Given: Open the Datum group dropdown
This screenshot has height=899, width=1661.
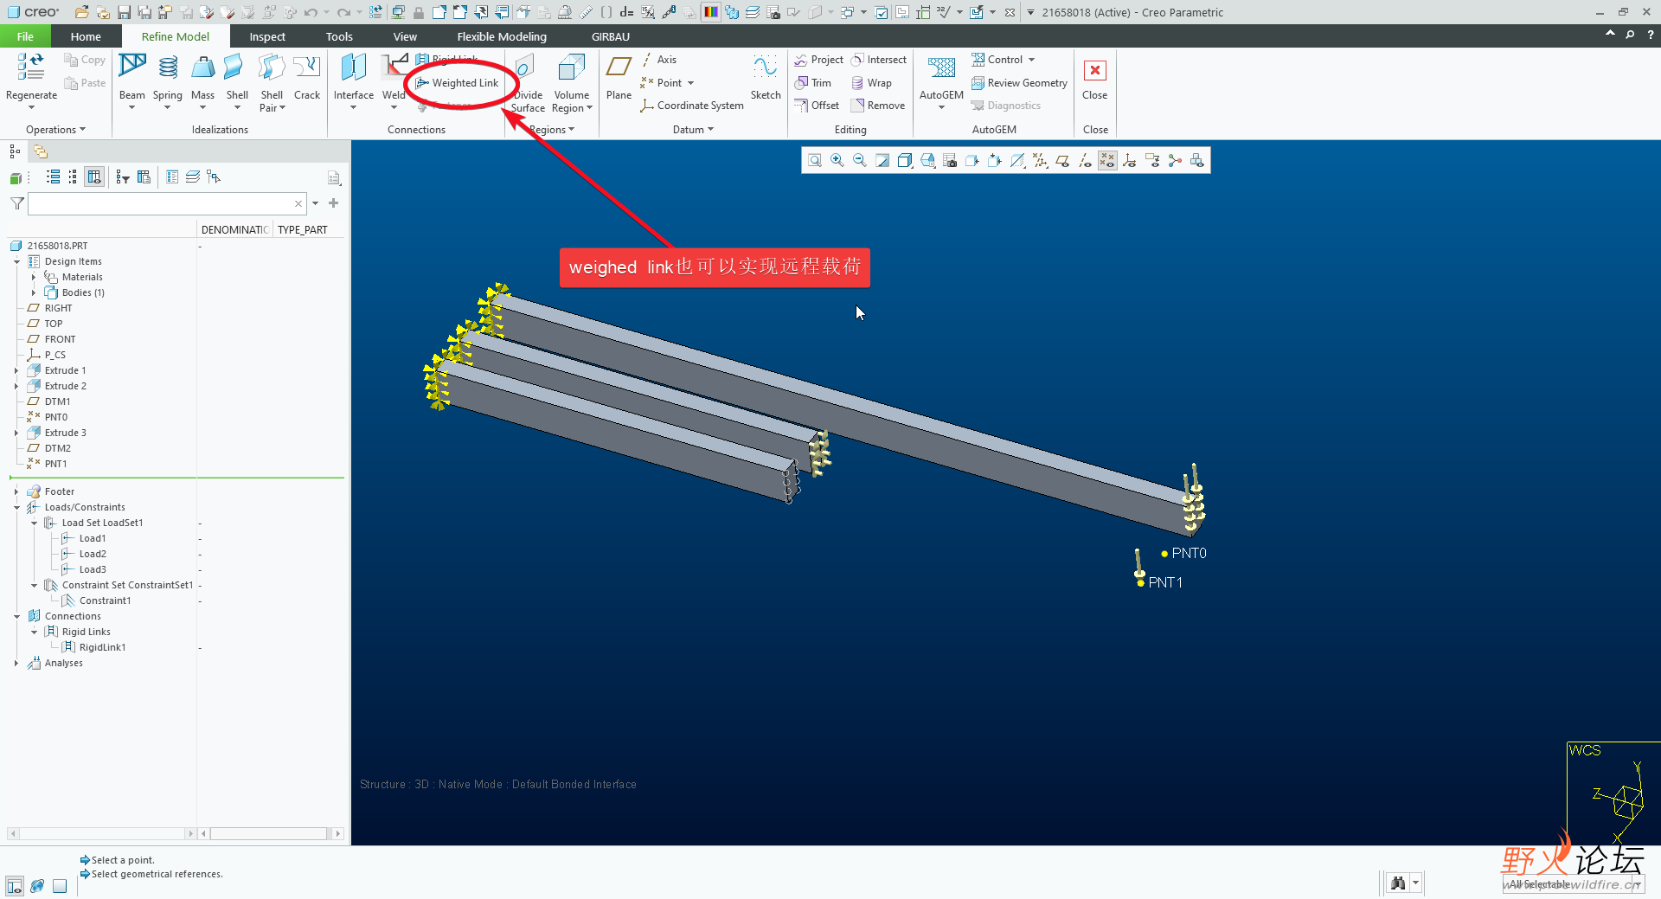Looking at the screenshot, I should point(693,130).
